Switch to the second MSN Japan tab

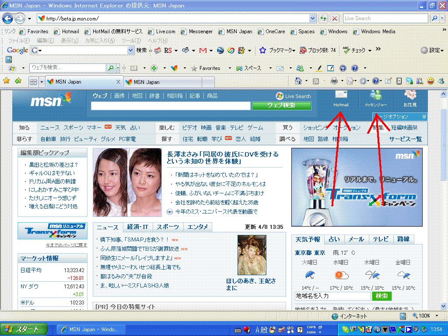coord(163,82)
